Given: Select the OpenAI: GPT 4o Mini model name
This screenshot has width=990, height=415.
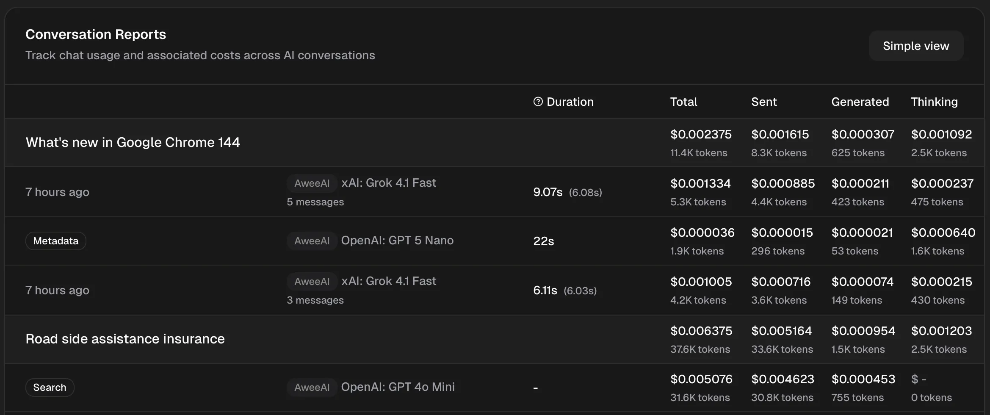Looking at the screenshot, I should (x=398, y=387).
